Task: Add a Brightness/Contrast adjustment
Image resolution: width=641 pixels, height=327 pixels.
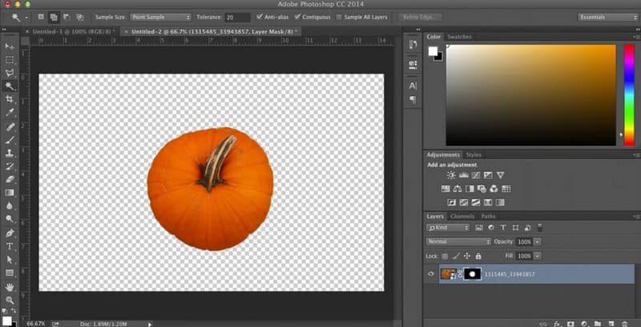Action: (x=451, y=174)
